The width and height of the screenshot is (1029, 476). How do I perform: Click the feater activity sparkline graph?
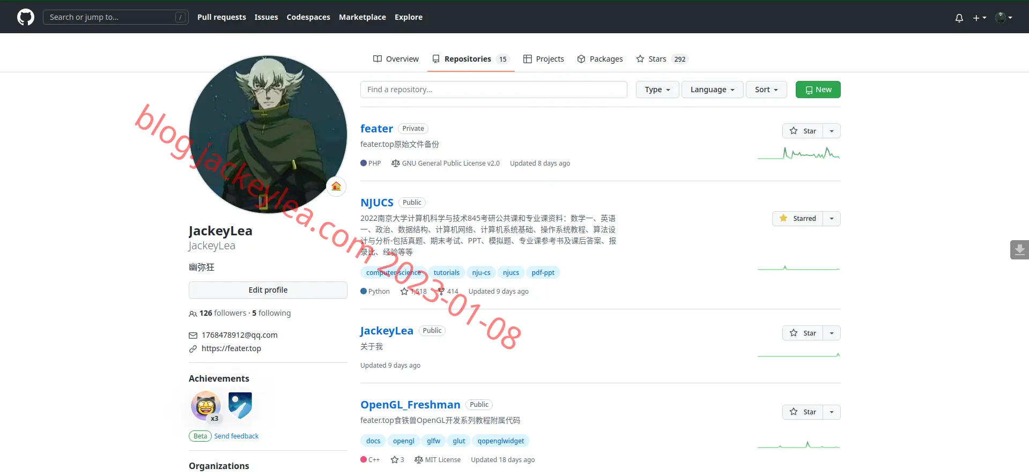coord(799,153)
